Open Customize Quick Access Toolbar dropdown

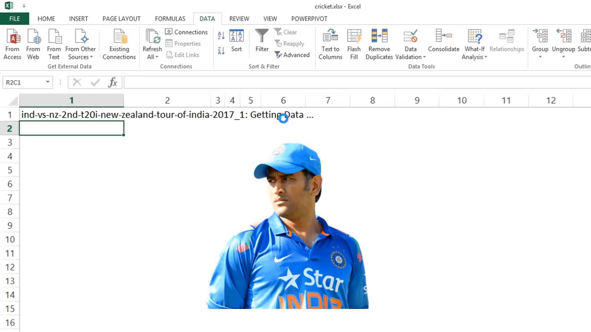coord(24,6)
